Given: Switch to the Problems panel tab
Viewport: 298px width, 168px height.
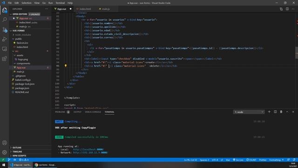Looking at the screenshot, I should [x=60, y=112].
